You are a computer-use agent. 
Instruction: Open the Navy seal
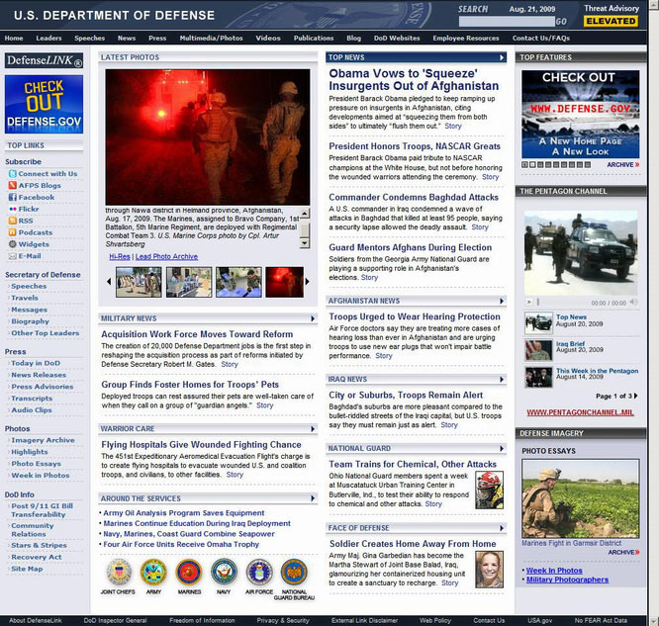[224, 572]
